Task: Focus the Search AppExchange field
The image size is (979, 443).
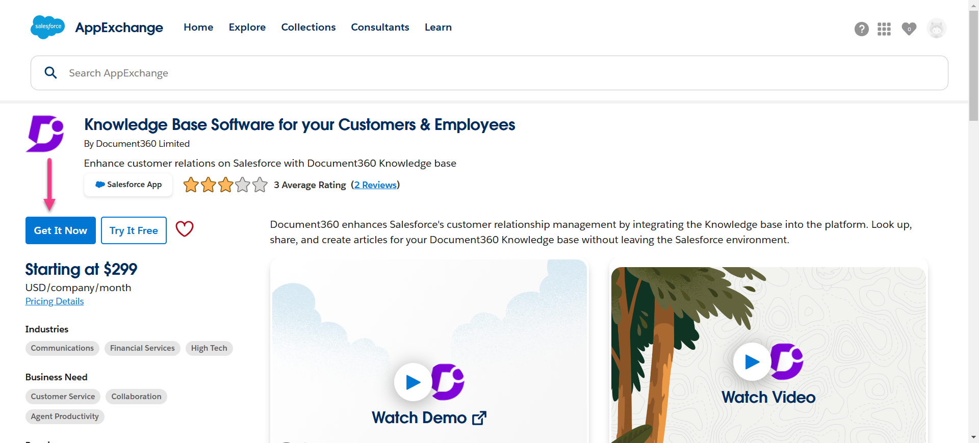Action: pyautogui.click(x=489, y=73)
